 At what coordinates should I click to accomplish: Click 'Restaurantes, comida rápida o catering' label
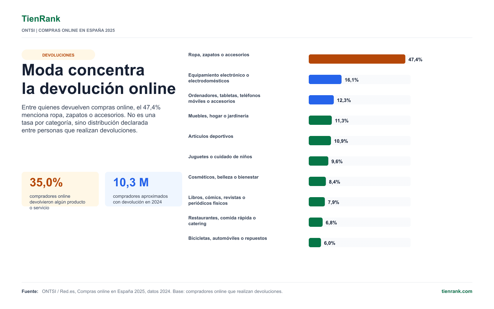tap(222, 221)
